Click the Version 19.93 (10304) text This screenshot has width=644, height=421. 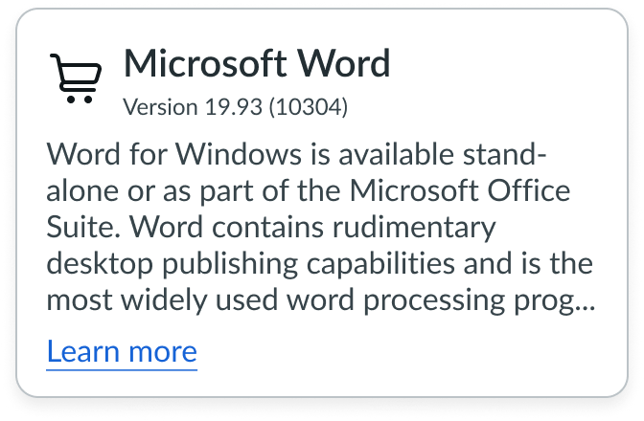tap(235, 105)
